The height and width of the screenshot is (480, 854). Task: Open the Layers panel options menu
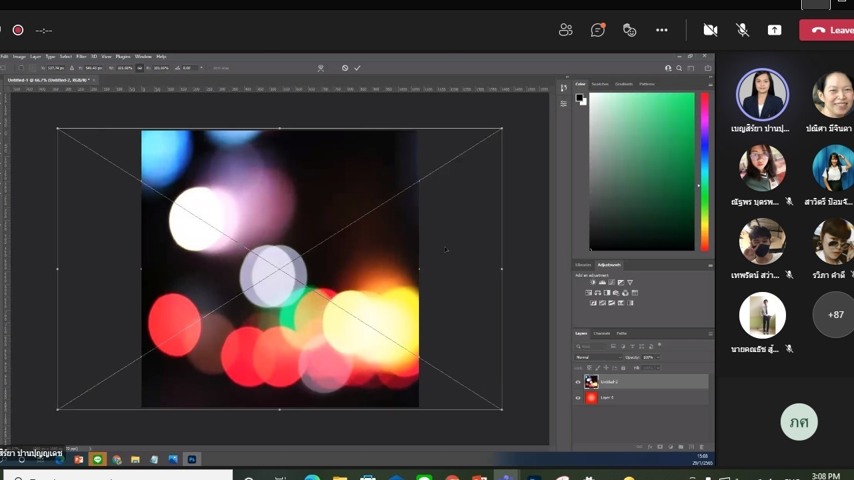point(710,333)
